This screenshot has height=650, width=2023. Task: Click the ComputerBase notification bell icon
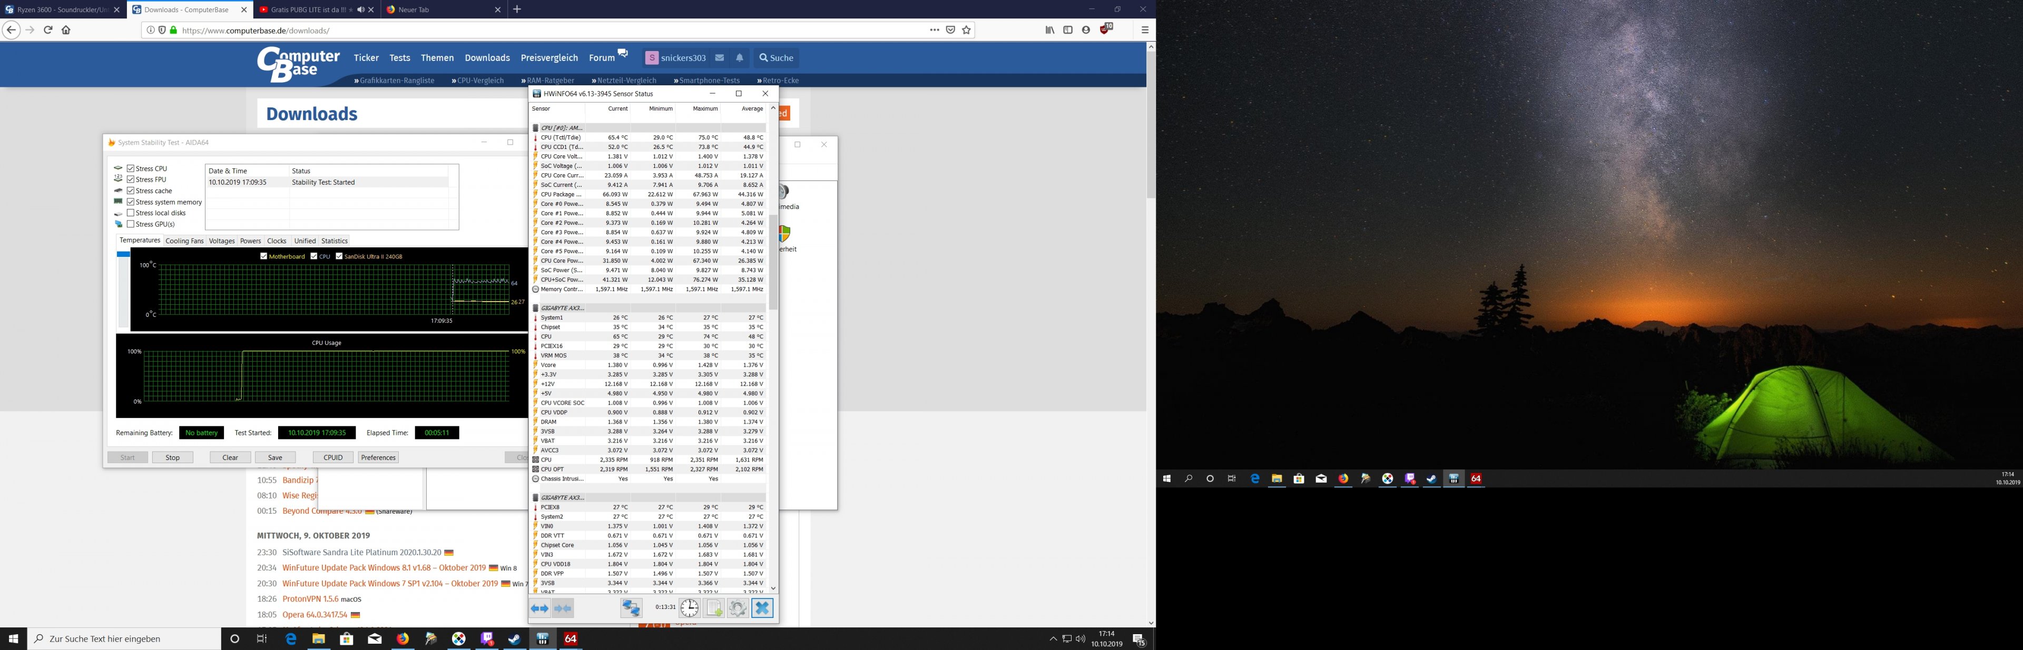pyautogui.click(x=739, y=58)
